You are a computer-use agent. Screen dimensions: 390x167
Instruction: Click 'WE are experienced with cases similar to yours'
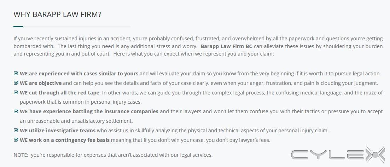[x=79, y=74]
